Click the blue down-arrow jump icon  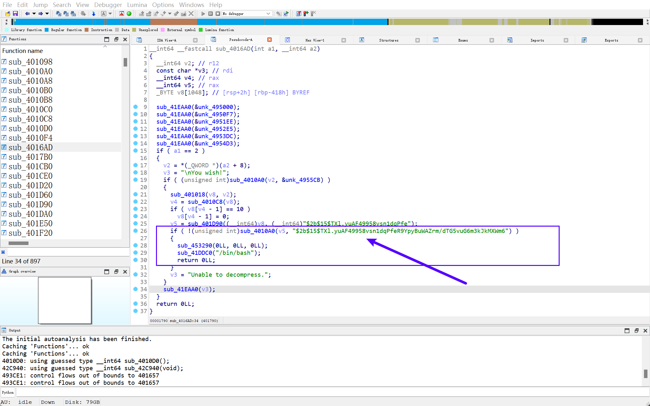(94, 14)
